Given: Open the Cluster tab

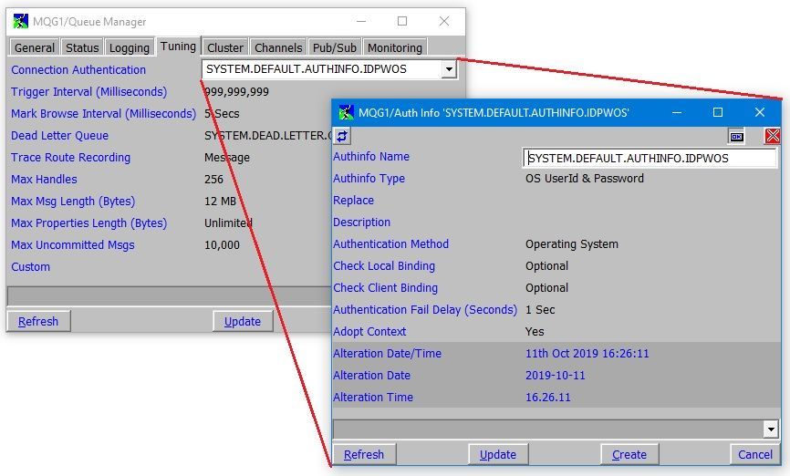Looking at the screenshot, I should [225, 47].
